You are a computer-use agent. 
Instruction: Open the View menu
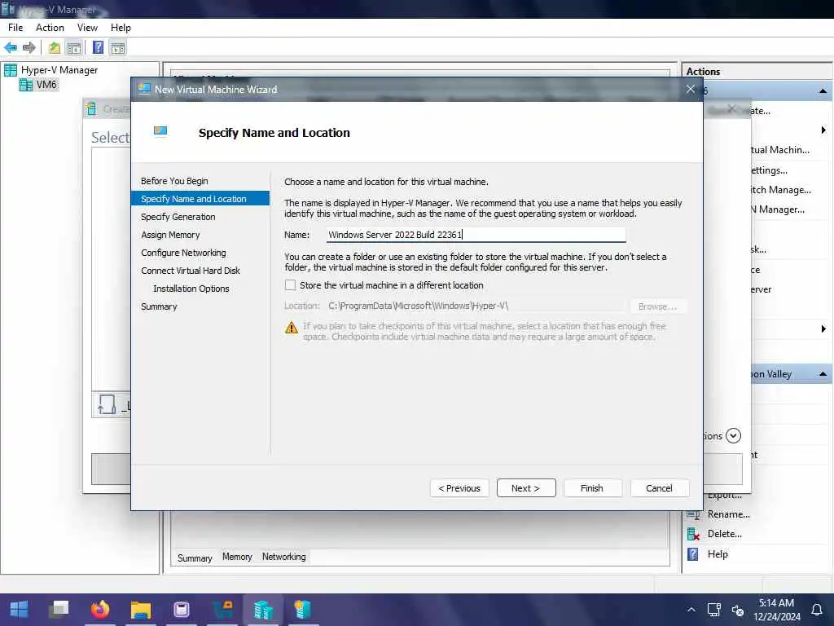tap(87, 28)
